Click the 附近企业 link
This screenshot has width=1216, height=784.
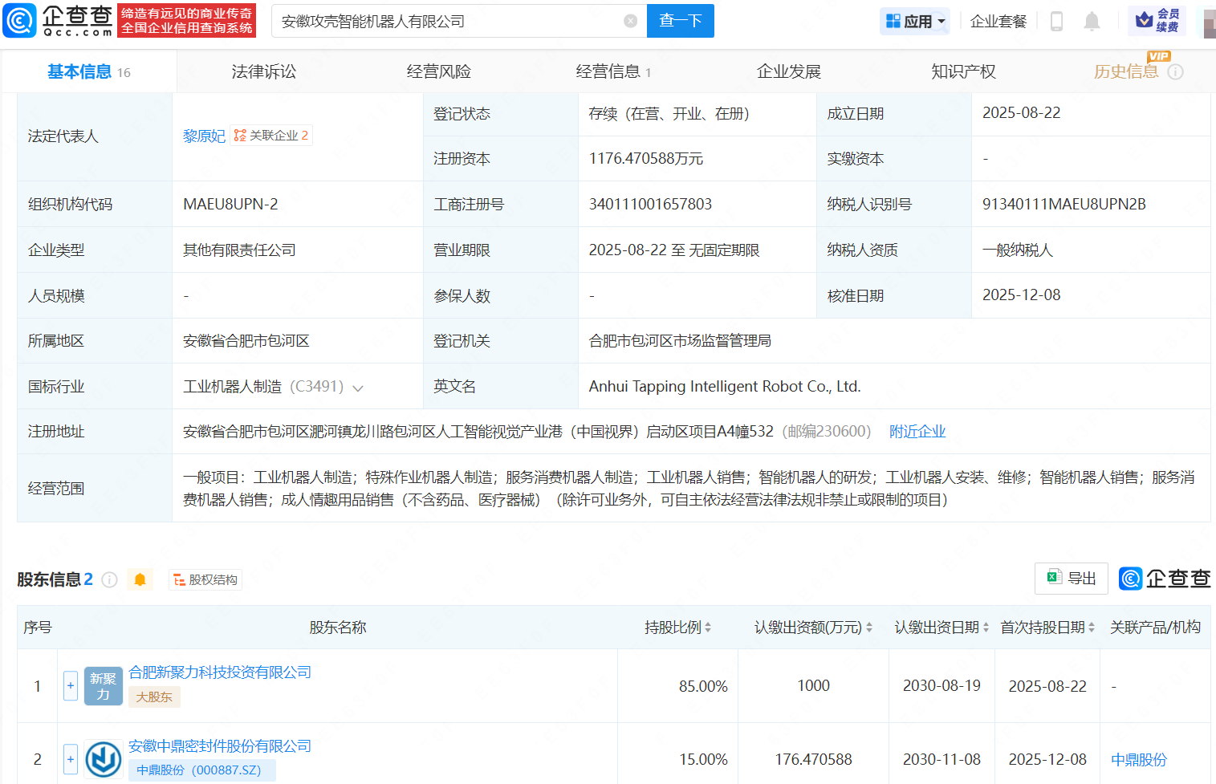917,432
